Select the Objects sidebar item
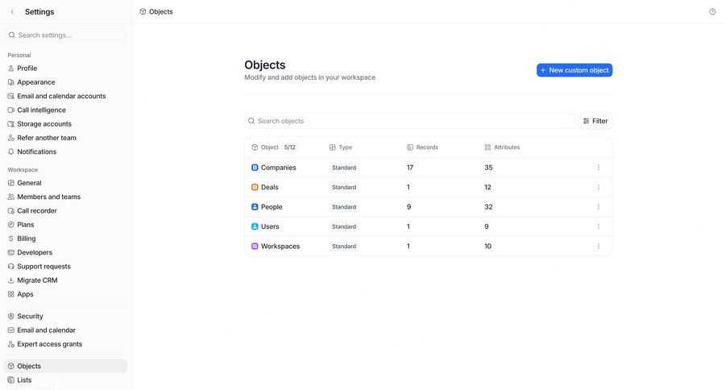 click(66, 366)
